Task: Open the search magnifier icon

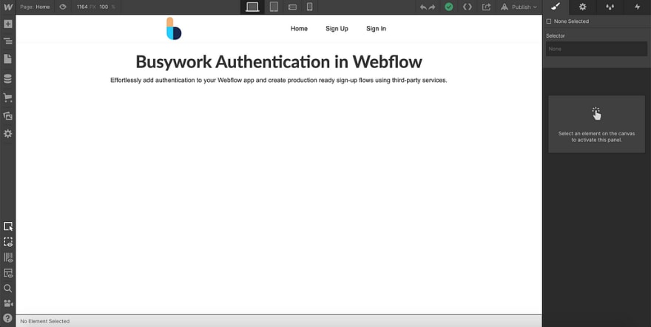Action: 8,289
